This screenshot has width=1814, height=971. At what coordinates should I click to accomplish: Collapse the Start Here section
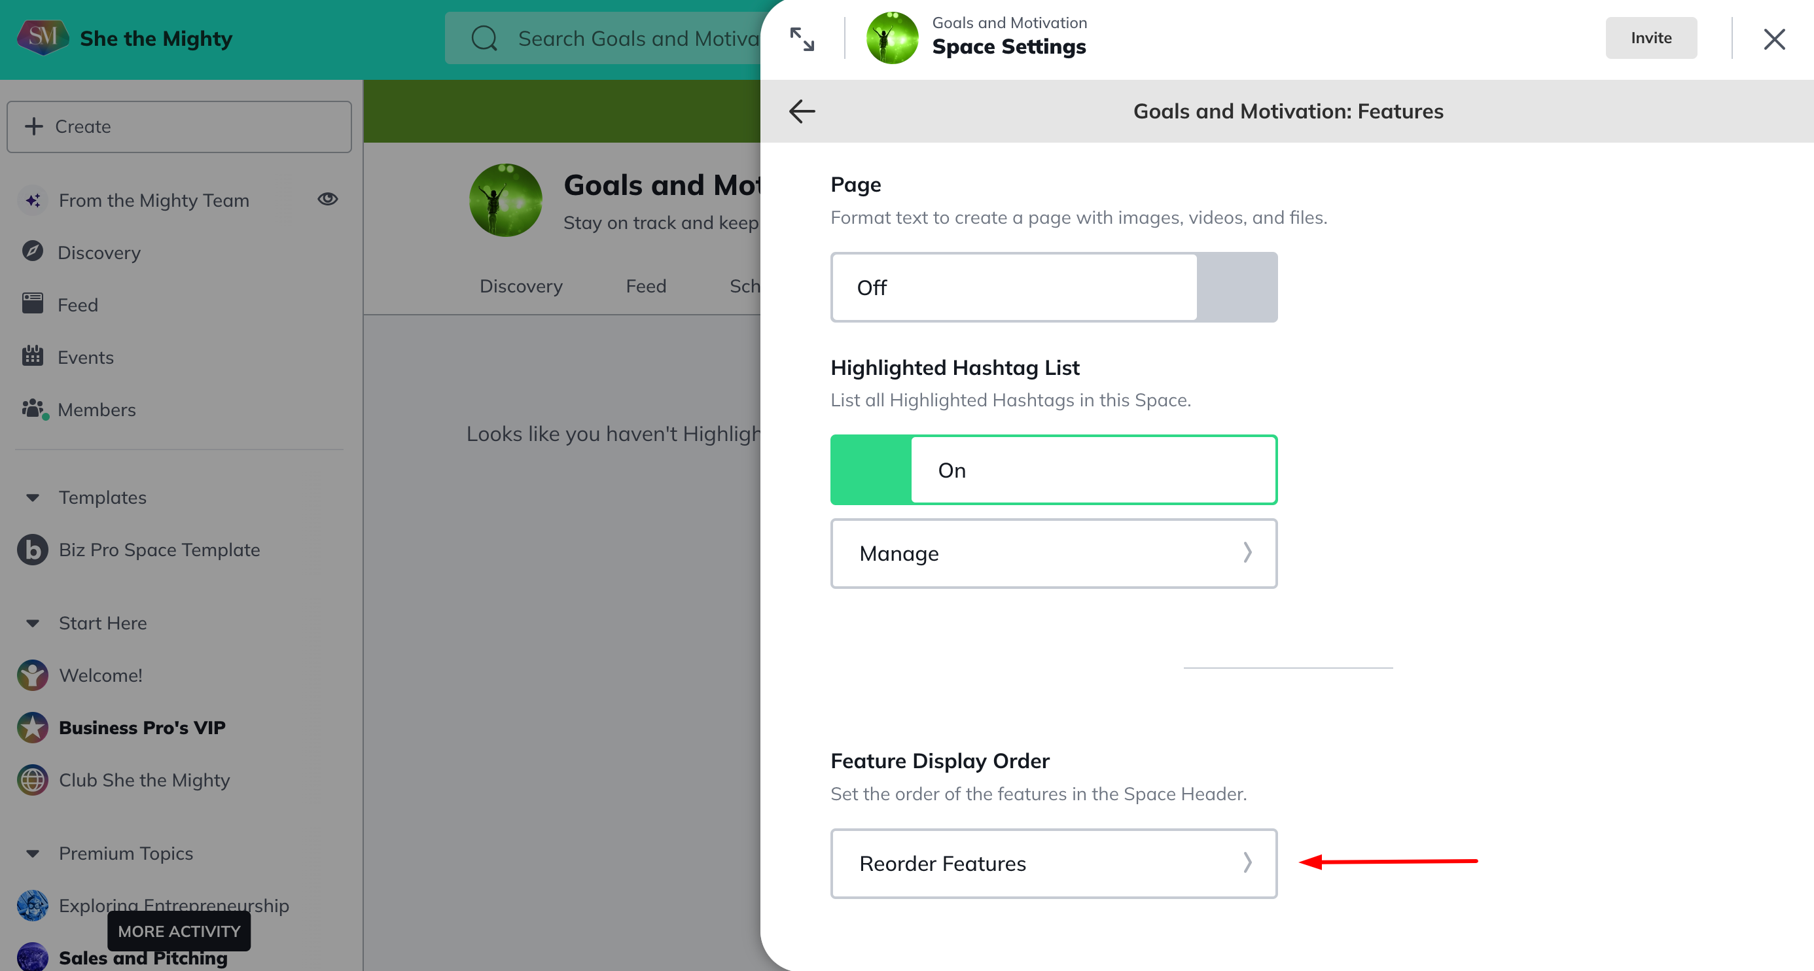coord(33,623)
